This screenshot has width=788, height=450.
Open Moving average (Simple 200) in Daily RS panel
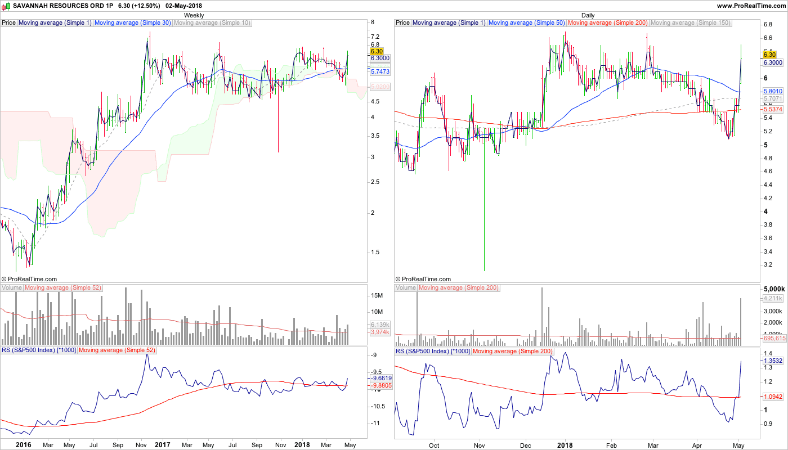[x=512, y=350]
